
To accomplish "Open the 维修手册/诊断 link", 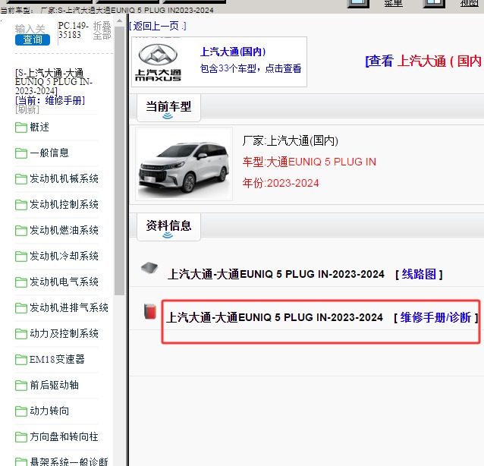I will coord(436,317).
